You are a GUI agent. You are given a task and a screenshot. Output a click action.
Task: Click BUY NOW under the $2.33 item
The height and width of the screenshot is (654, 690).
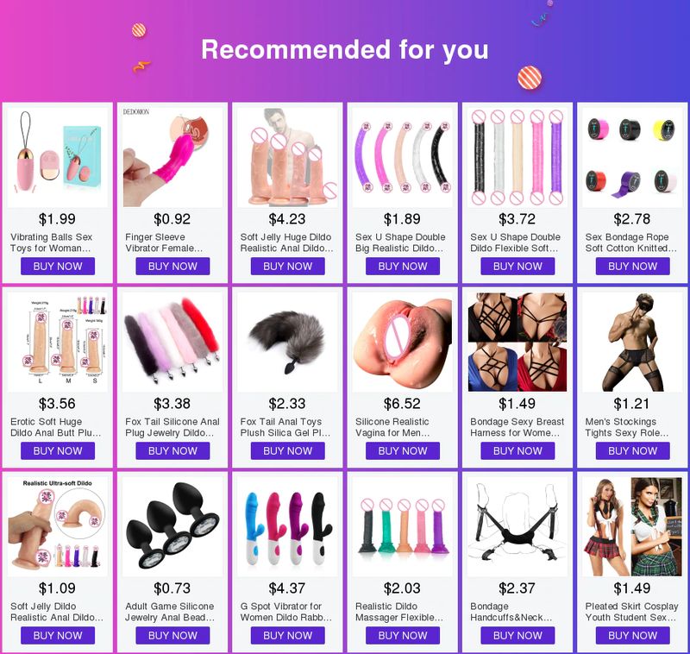click(x=288, y=450)
